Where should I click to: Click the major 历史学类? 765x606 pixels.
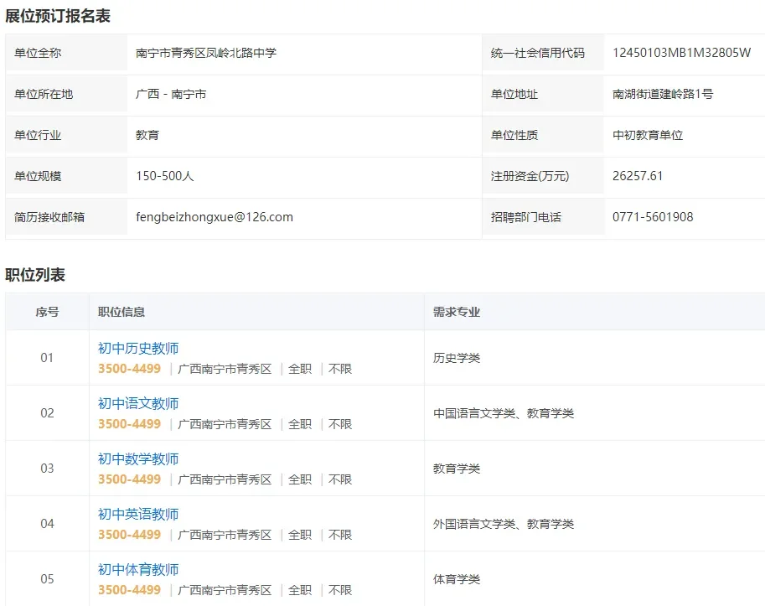click(457, 358)
